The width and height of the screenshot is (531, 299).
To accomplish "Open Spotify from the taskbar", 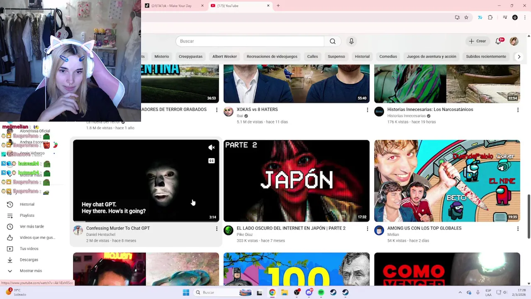I will [x=321, y=292].
